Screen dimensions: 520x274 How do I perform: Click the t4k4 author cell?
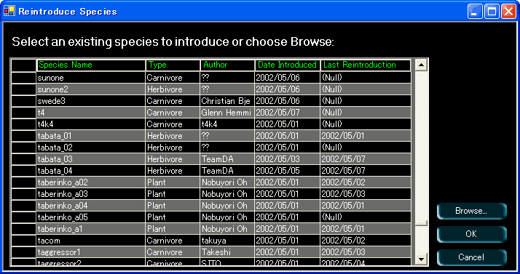(x=227, y=124)
